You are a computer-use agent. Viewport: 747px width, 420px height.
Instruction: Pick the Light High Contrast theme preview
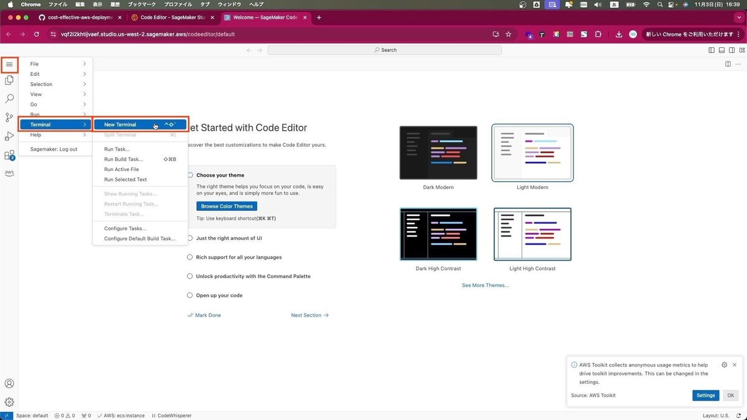click(x=532, y=234)
